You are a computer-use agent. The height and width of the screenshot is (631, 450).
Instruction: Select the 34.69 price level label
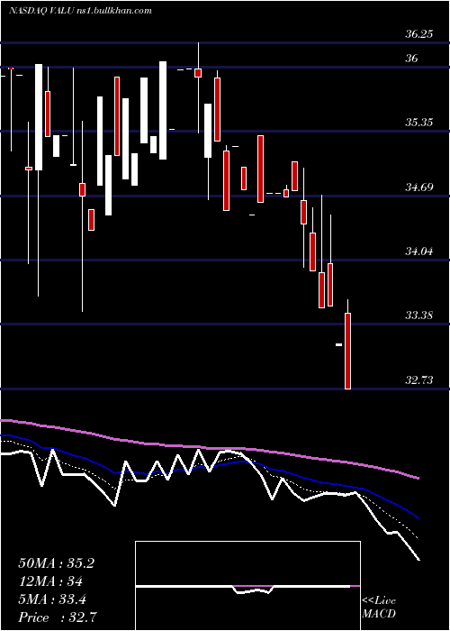[419, 187]
